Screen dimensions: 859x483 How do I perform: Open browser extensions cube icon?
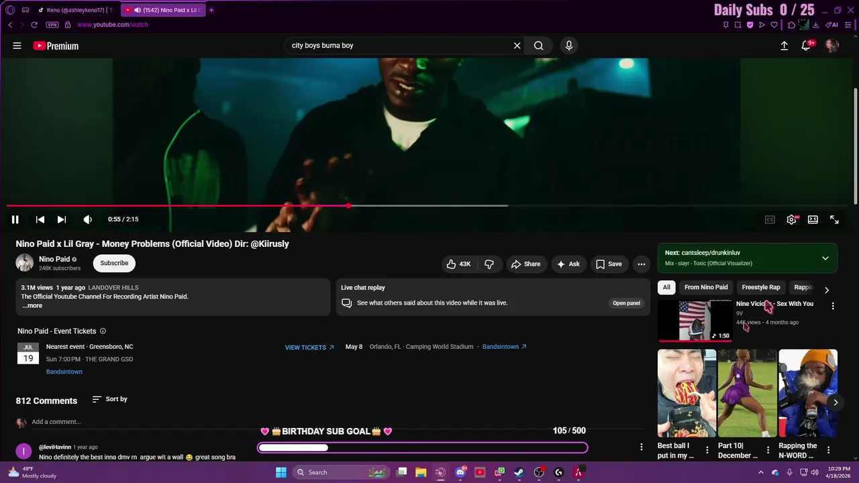[791, 25]
